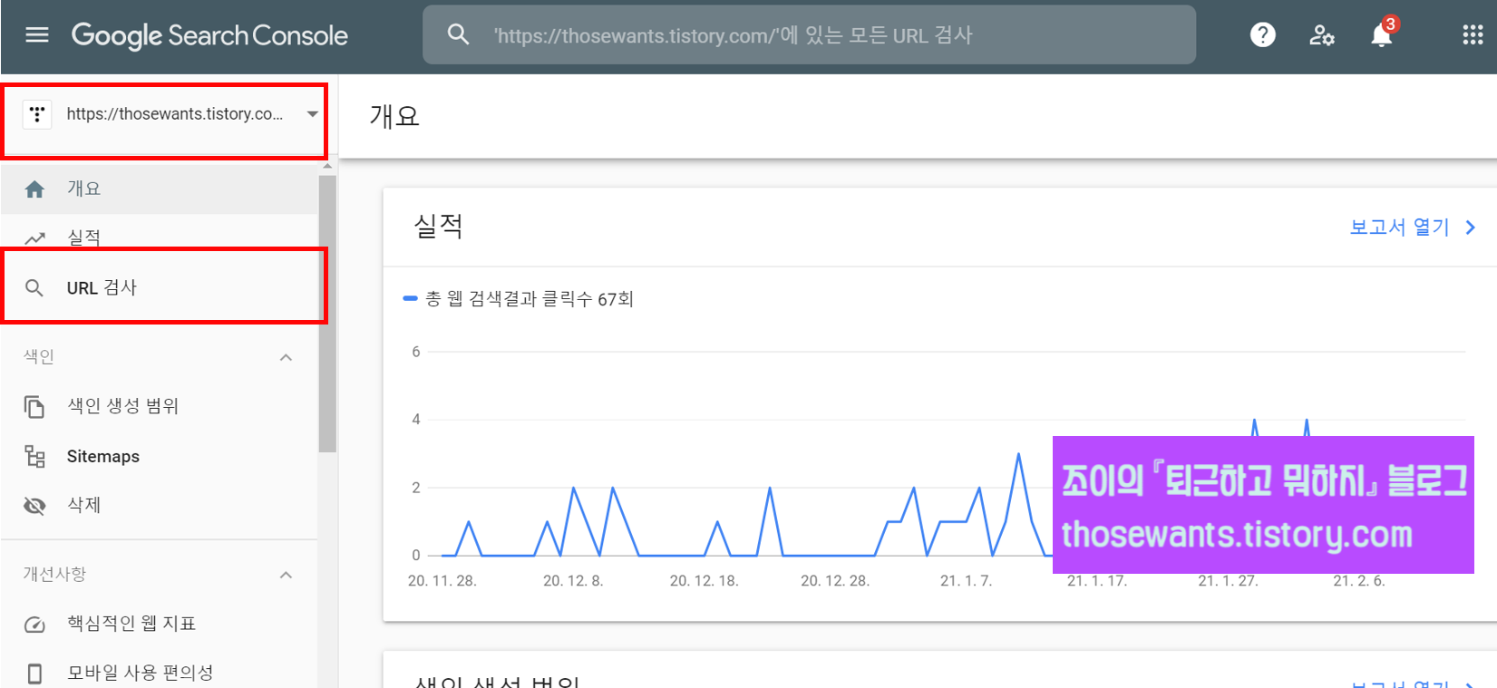Focus the URL inspection search field
Screen dimensions: 1497x688
809,35
